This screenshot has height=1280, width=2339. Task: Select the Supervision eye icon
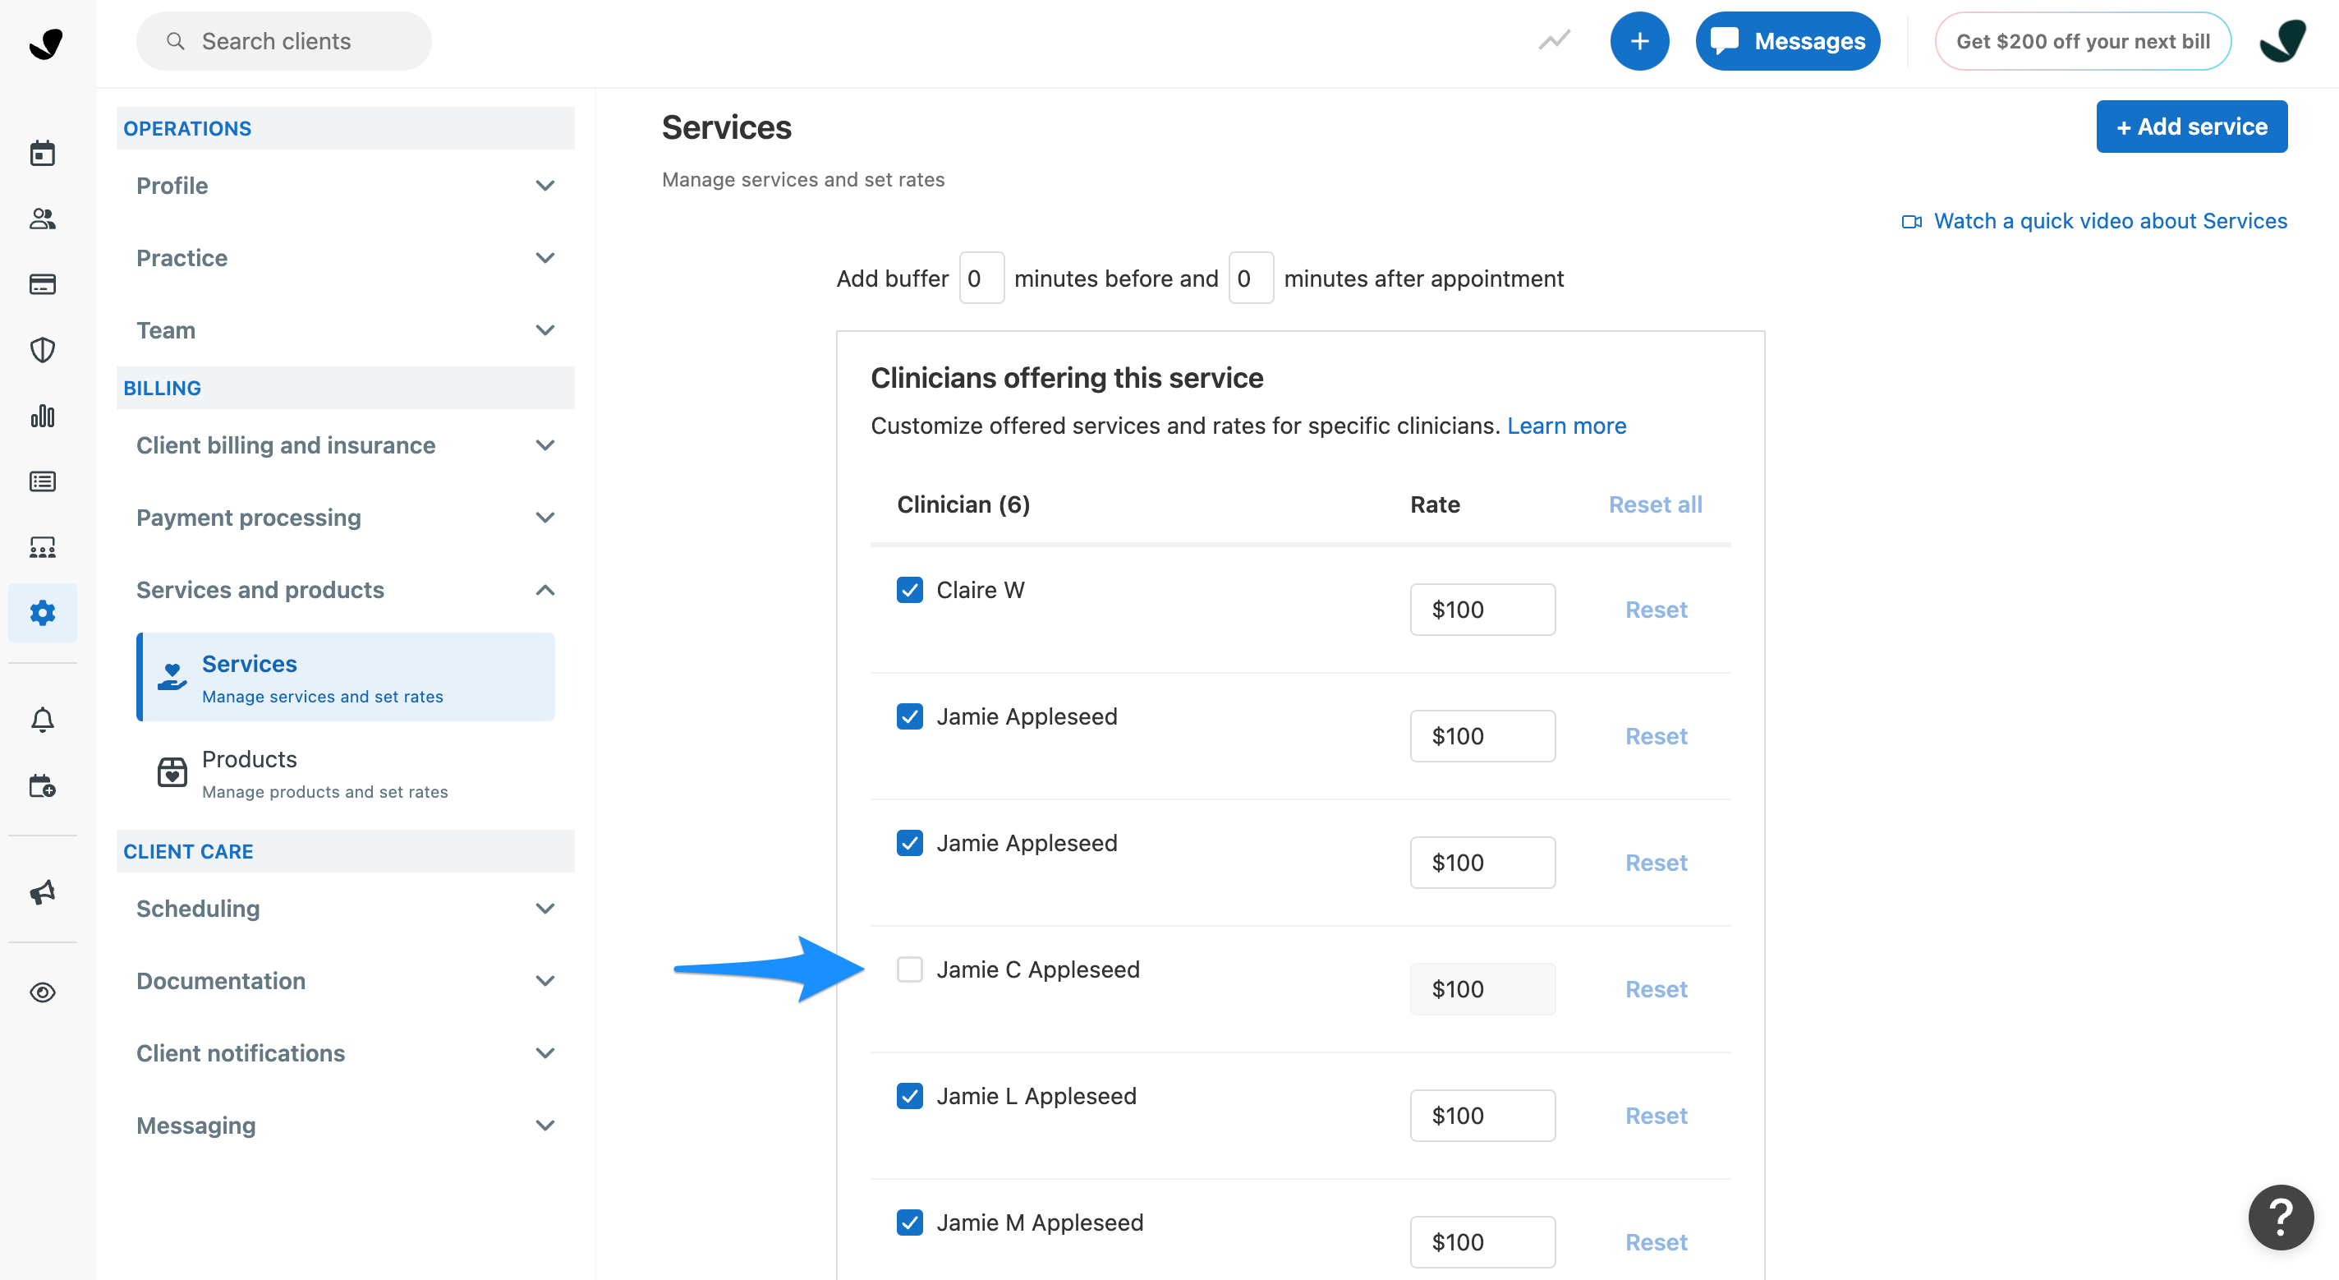(x=42, y=992)
